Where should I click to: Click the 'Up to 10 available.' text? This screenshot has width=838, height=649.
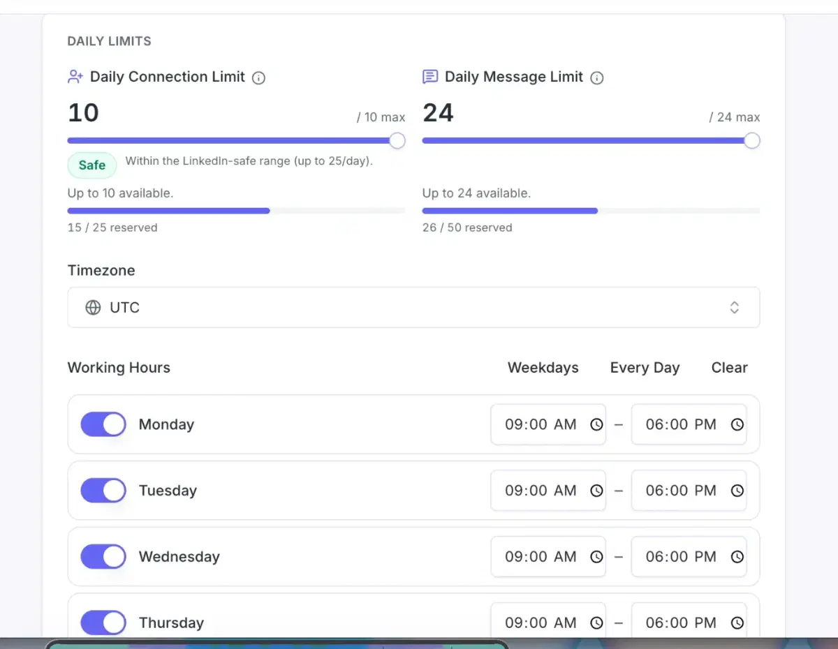click(x=120, y=193)
